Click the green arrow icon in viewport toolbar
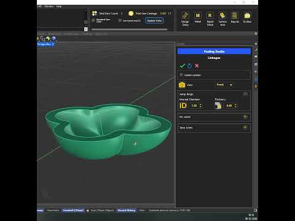 click(48, 39)
